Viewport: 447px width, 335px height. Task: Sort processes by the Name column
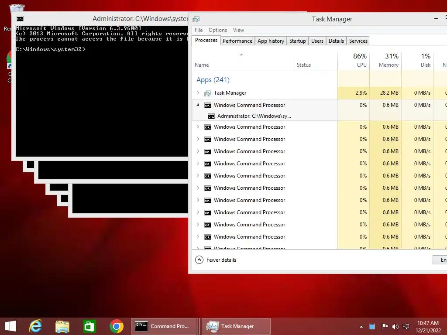pos(243,61)
